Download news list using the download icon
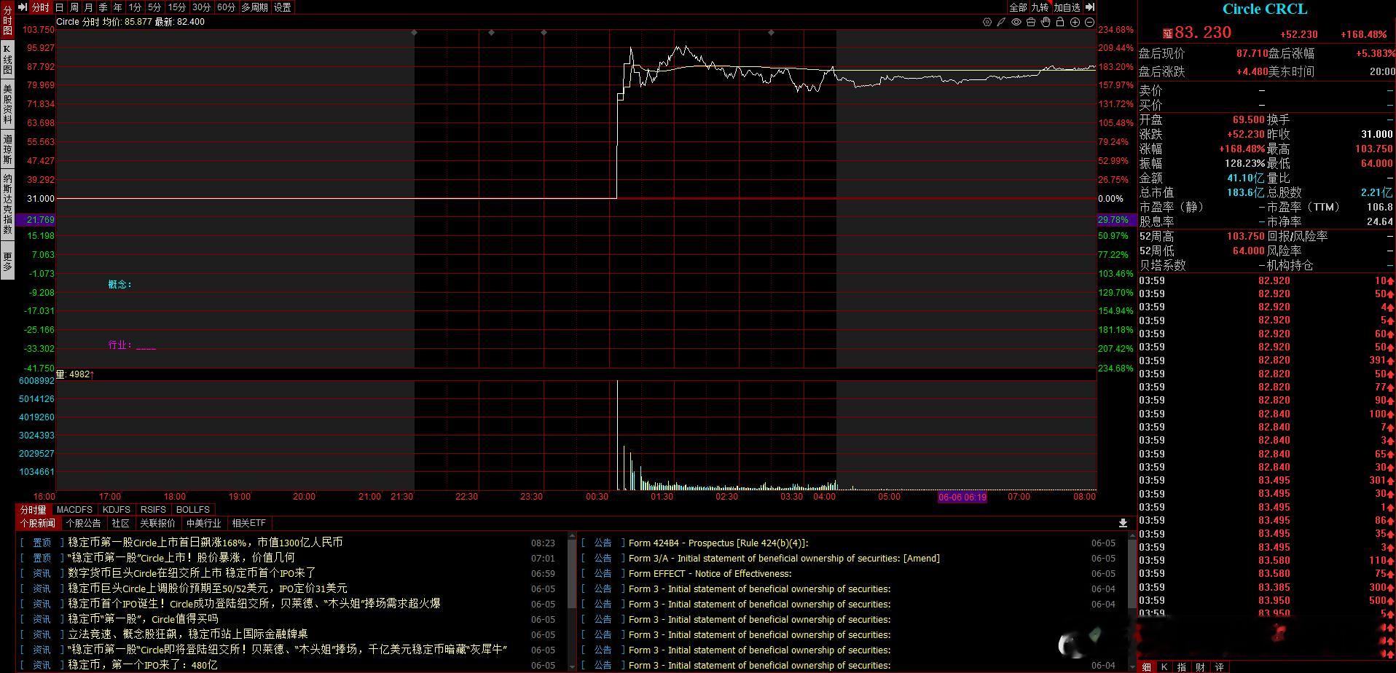 point(1123,523)
